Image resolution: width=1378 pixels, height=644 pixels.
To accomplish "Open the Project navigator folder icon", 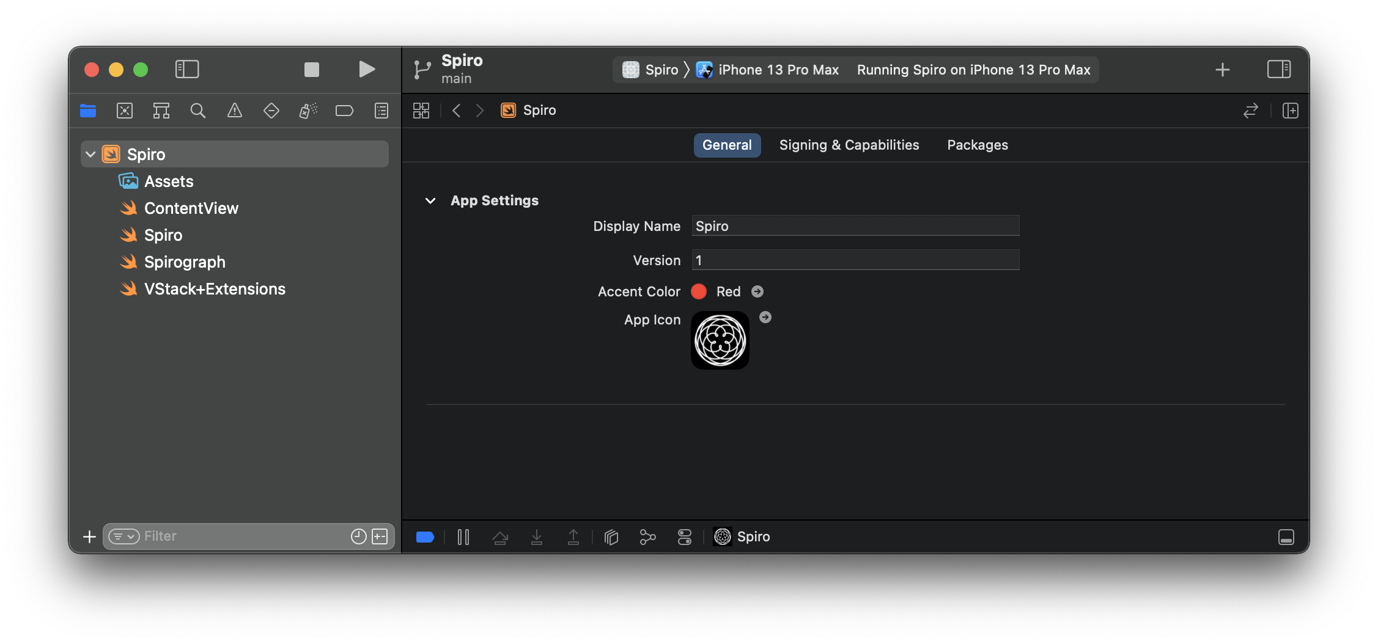I will pos(88,111).
